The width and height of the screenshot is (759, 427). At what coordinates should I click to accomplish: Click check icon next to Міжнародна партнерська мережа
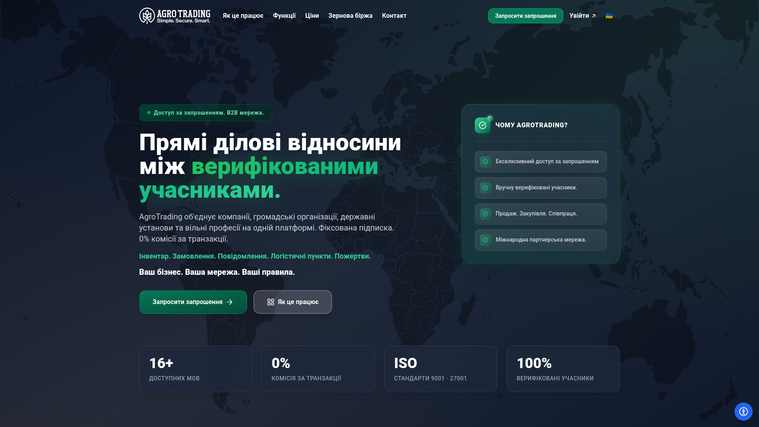pos(485,240)
